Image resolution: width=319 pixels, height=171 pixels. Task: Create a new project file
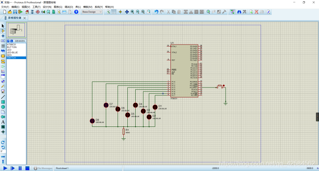pos(4,12)
